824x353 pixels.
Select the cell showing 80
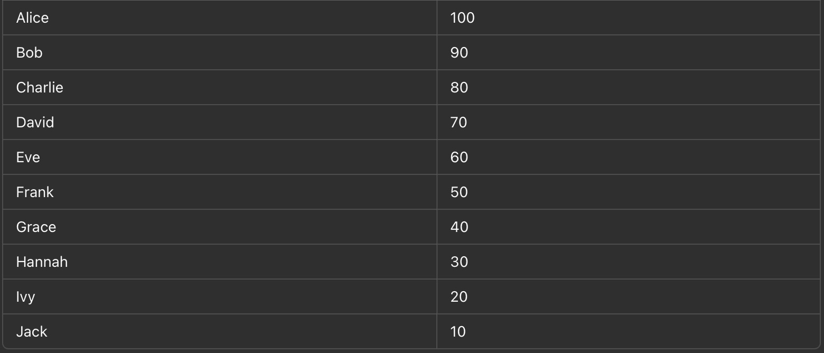point(460,88)
